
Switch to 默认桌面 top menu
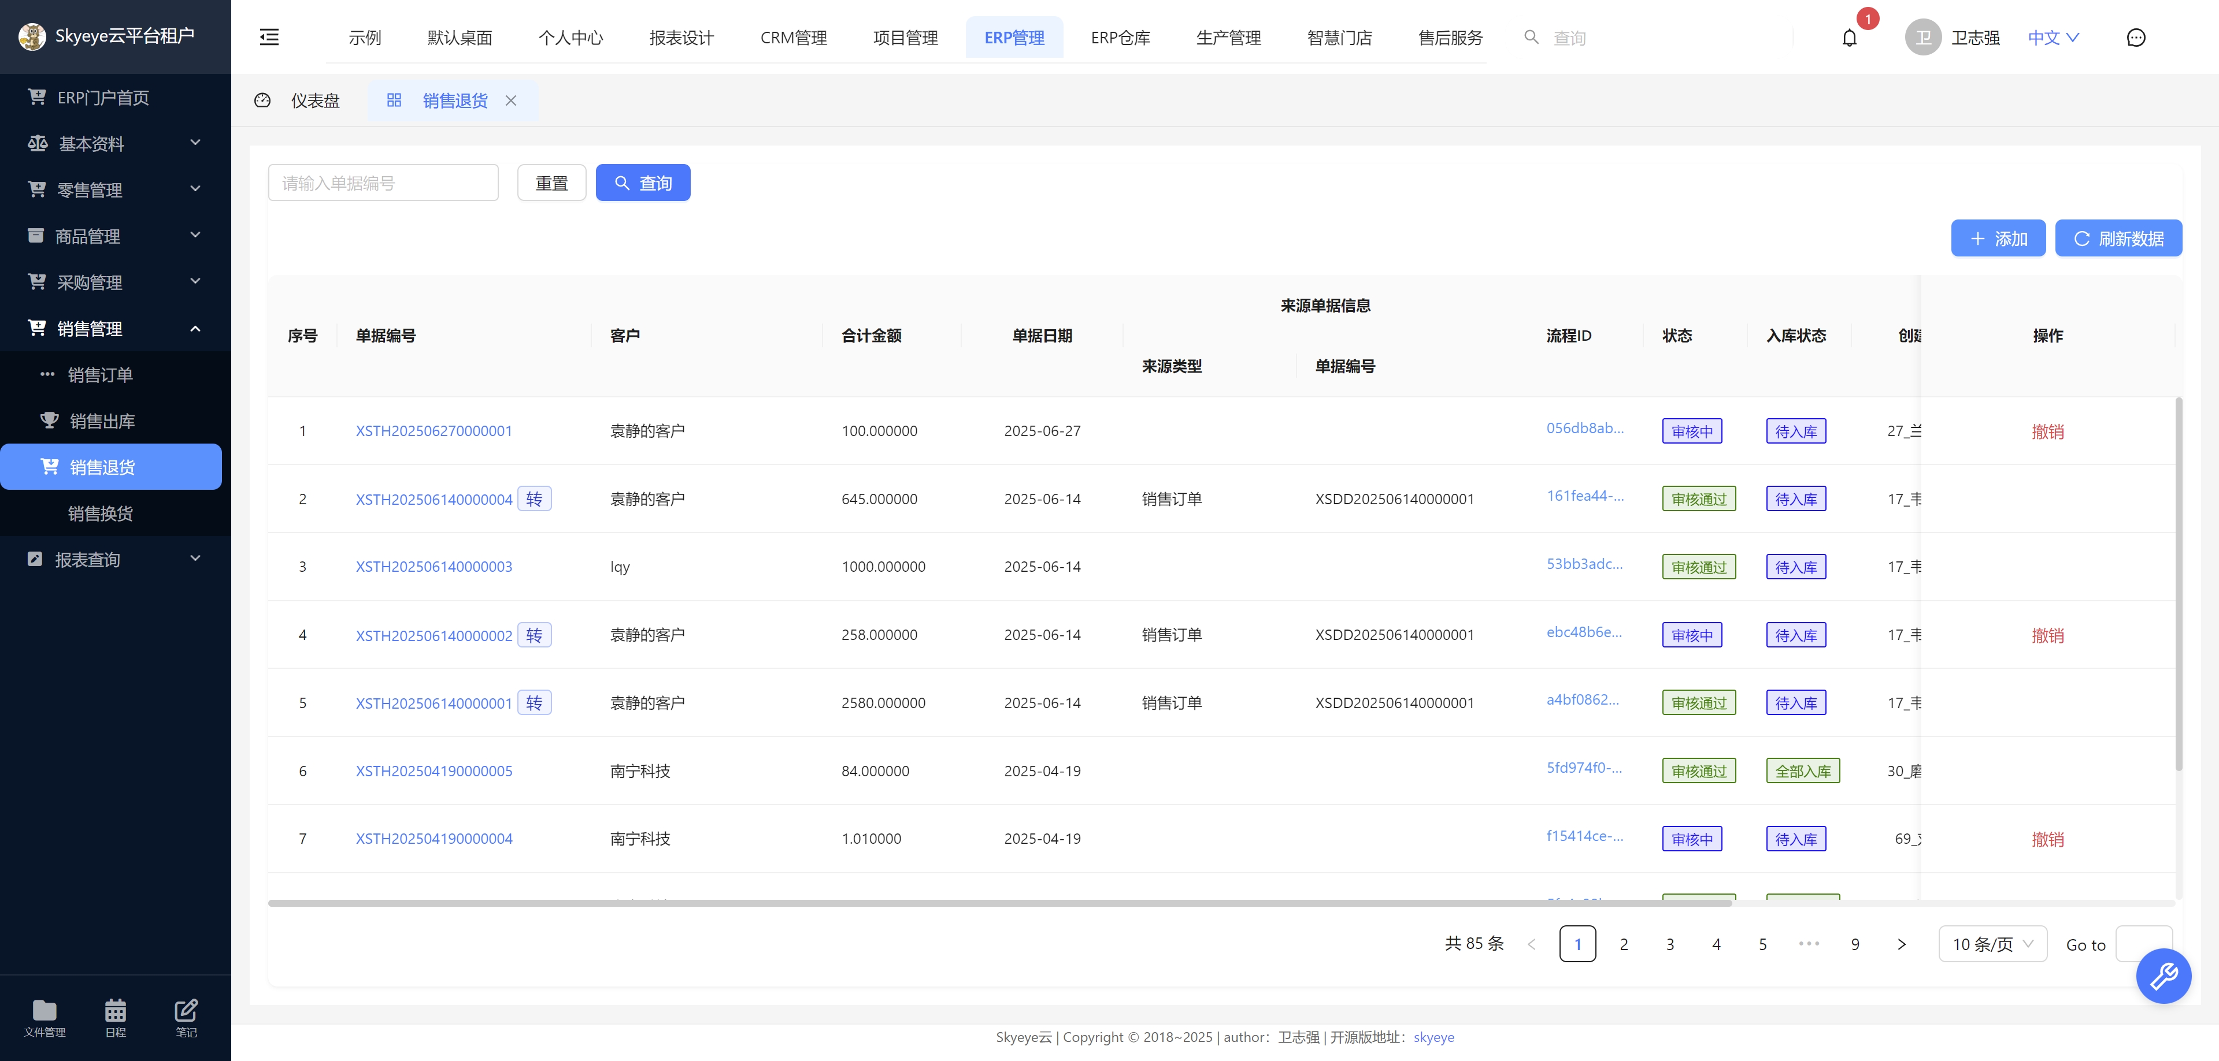click(x=459, y=38)
